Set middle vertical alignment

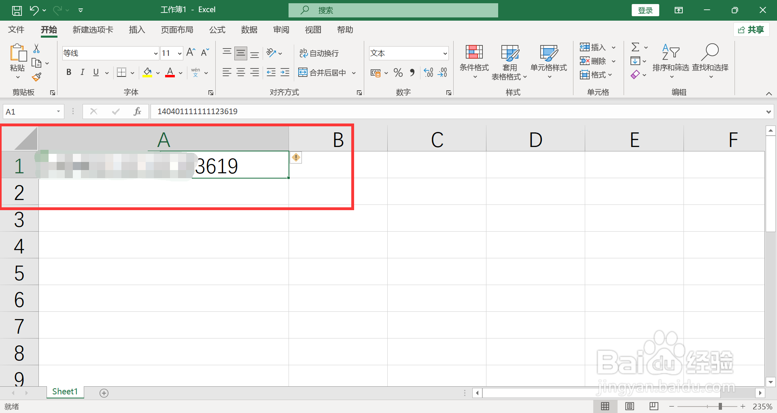(241, 53)
